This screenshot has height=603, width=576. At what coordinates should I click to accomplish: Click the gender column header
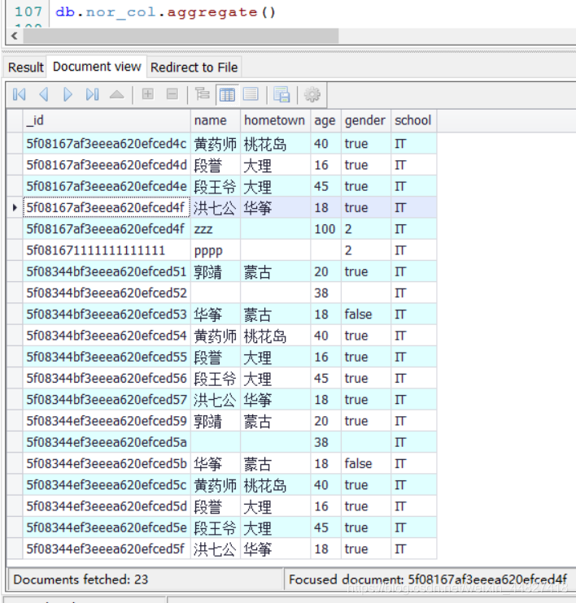pyautogui.click(x=366, y=121)
